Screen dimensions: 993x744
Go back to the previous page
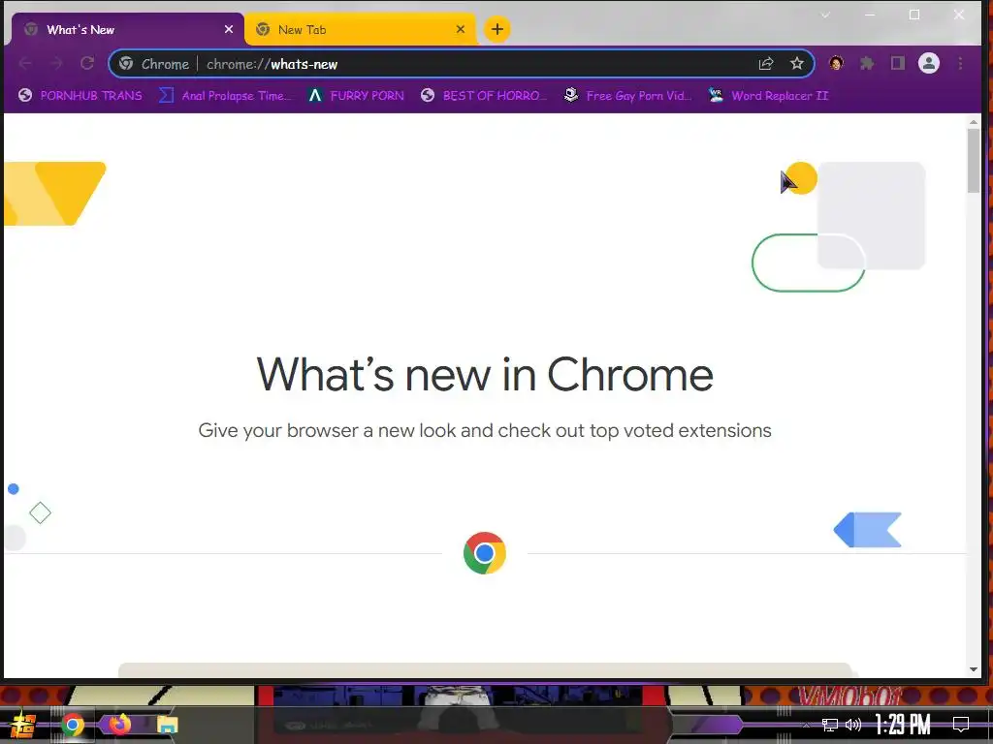tap(26, 63)
